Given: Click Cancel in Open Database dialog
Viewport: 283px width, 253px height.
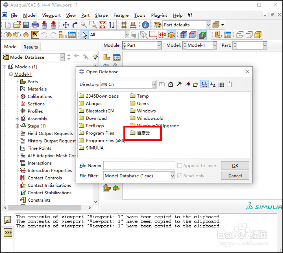Looking at the screenshot, I should (x=235, y=176).
